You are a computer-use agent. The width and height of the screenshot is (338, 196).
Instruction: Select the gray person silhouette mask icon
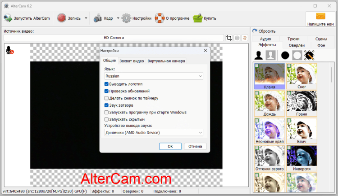coord(270,55)
